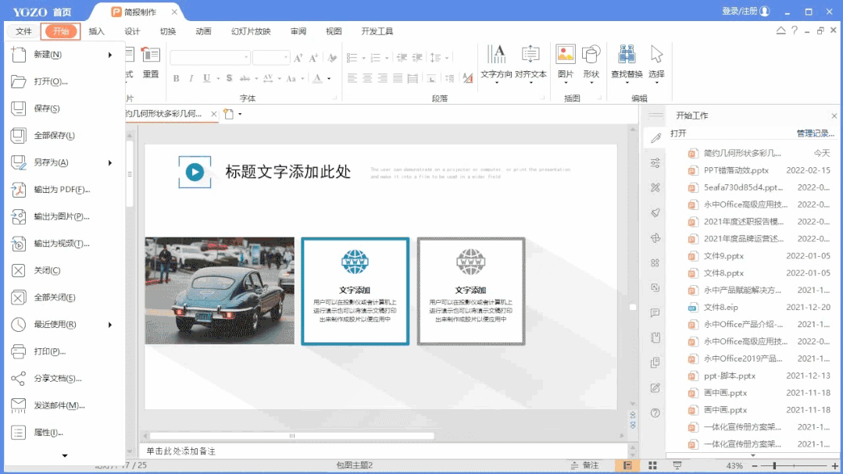Click the Select arrow tool icon
843x474 pixels.
click(x=656, y=55)
